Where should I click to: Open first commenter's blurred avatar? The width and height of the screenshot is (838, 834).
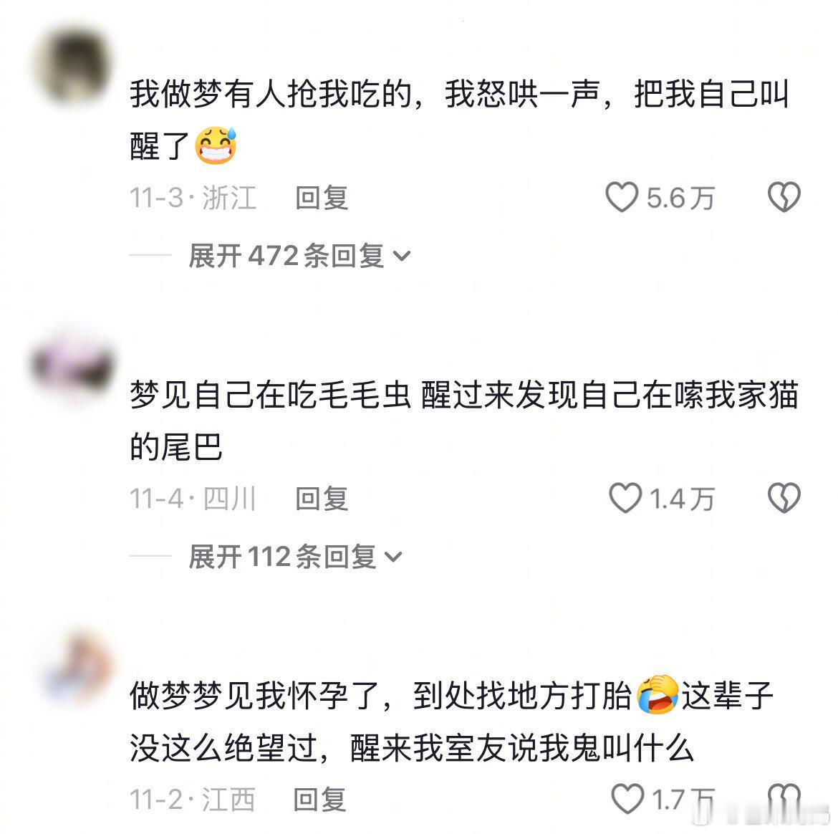coord(73,66)
